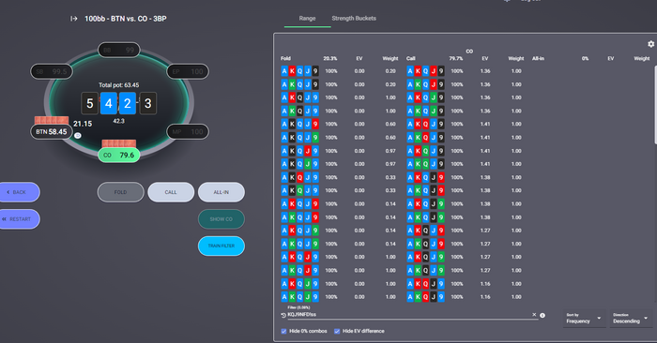657x343 pixels.
Task: Click the dealer button chip near BTN
Action: point(78,136)
